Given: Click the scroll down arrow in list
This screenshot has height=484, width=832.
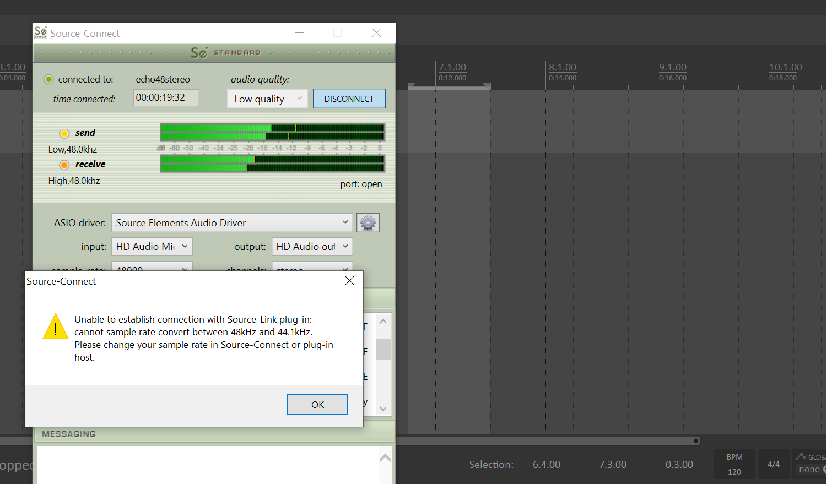Looking at the screenshot, I should 383,409.
